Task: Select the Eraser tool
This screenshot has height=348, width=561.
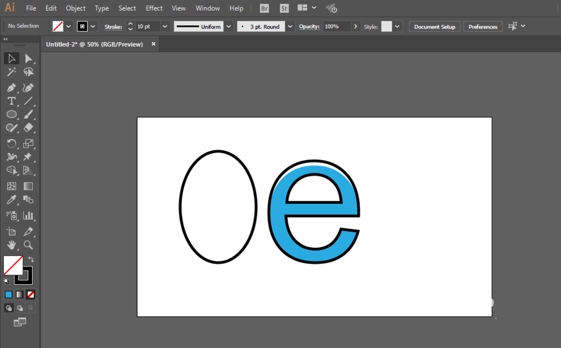Action: click(x=28, y=128)
